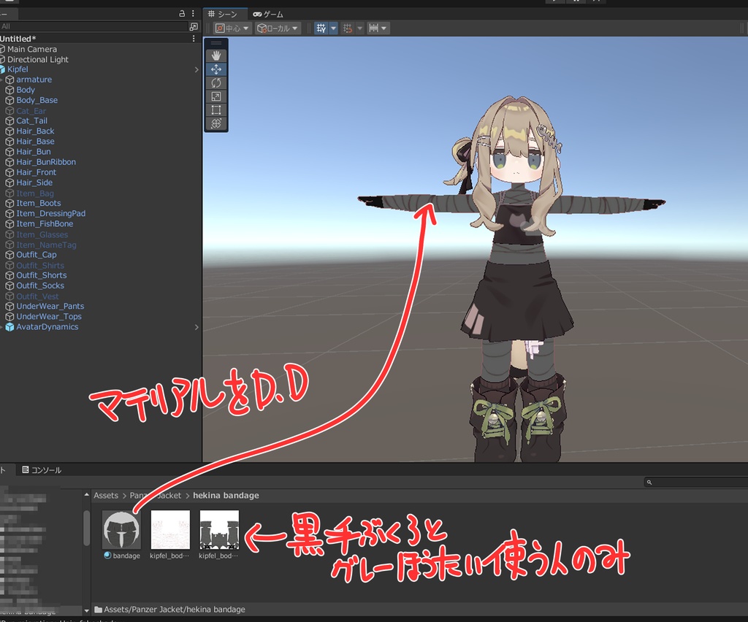Click the project folder tree scrollbar
748x622 pixels.
pos(86,528)
